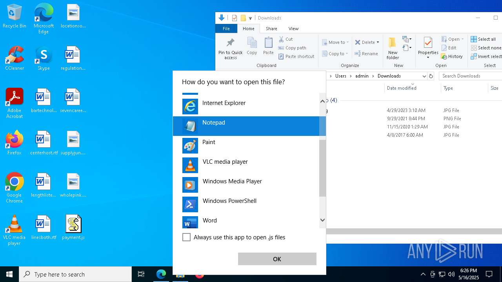502x282 pixels.
Task: Select the Skype desktop shortcut
Action: [x=44, y=58]
